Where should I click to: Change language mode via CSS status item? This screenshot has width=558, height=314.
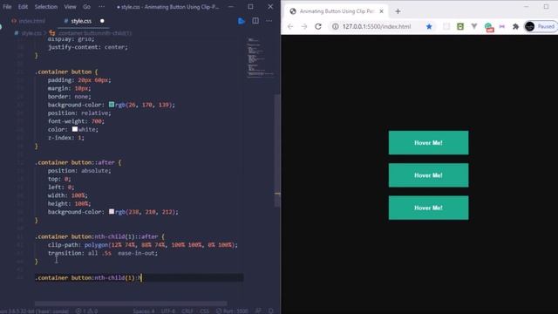pyautogui.click(x=204, y=311)
